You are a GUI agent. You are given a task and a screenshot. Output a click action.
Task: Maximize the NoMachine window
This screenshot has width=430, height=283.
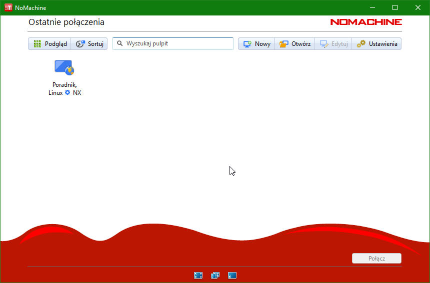tap(394, 7)
